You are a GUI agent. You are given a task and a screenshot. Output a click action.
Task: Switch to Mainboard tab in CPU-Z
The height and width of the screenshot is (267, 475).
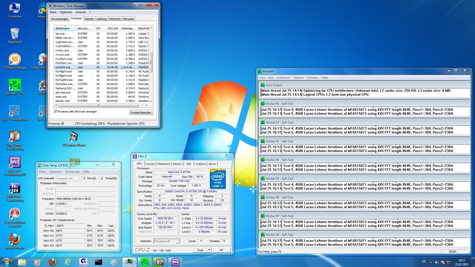164,164
